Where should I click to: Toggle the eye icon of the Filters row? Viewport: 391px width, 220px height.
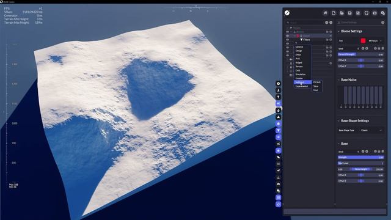288,40
